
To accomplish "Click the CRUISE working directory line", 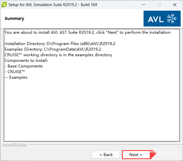I will click(x=58, y=55).
